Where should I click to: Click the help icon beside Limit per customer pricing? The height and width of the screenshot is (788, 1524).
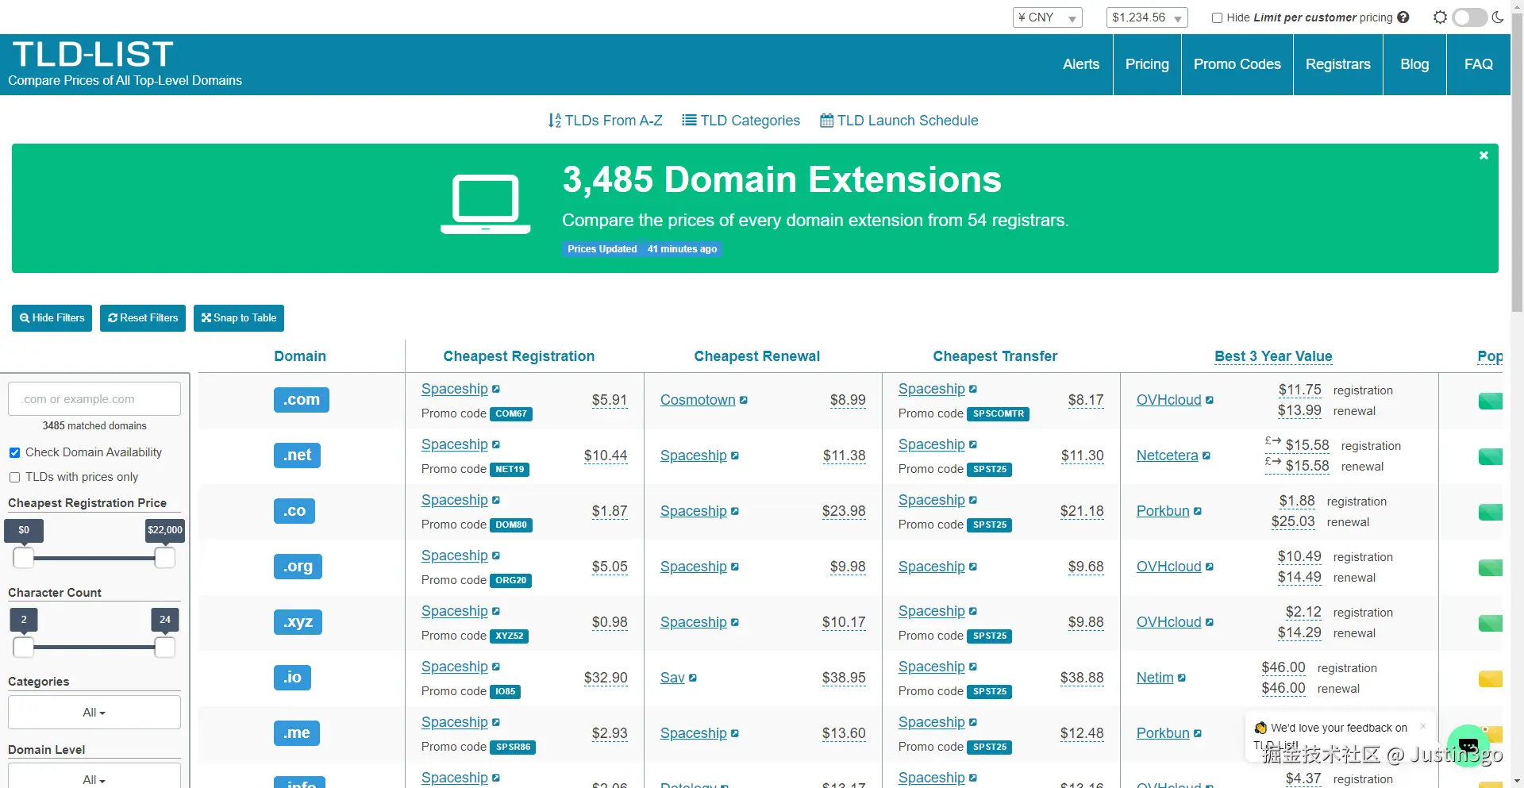tap(1403, 17)
